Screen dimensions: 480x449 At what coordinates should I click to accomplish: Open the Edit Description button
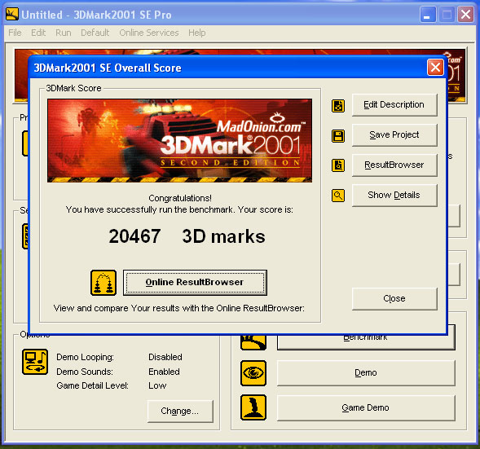click(394, 105)
